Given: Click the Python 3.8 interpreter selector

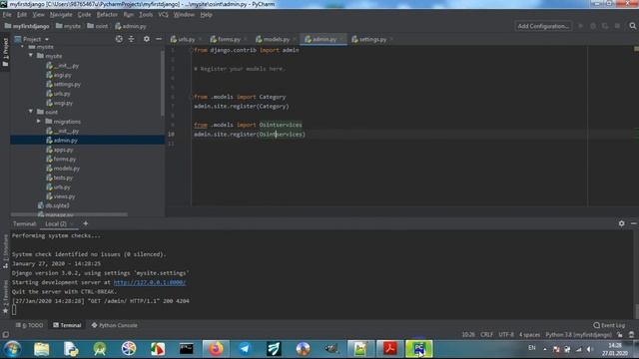Looking at the screenshot, I should tap(578, 335).
